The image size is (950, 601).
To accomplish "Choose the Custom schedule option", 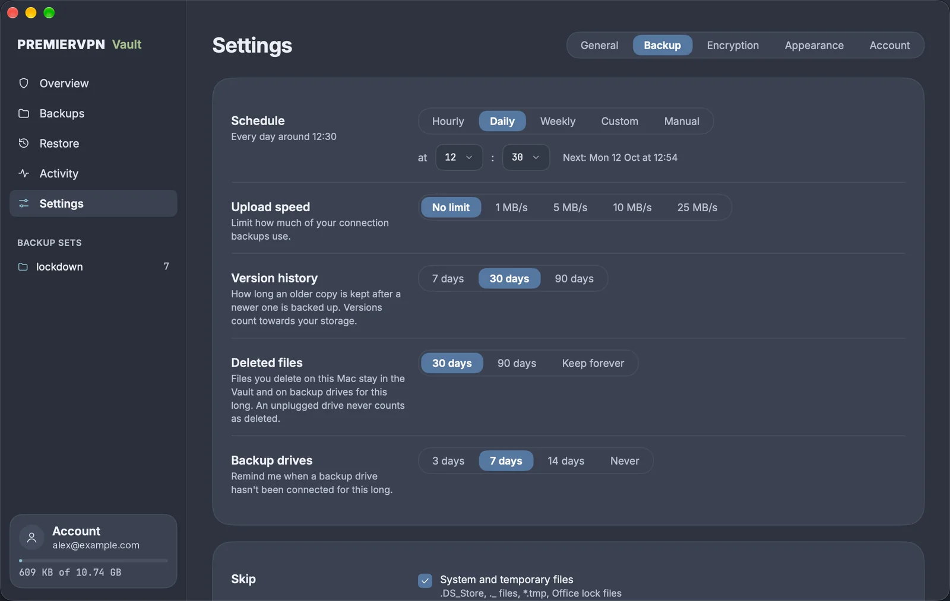I will [x=619, y=121].
